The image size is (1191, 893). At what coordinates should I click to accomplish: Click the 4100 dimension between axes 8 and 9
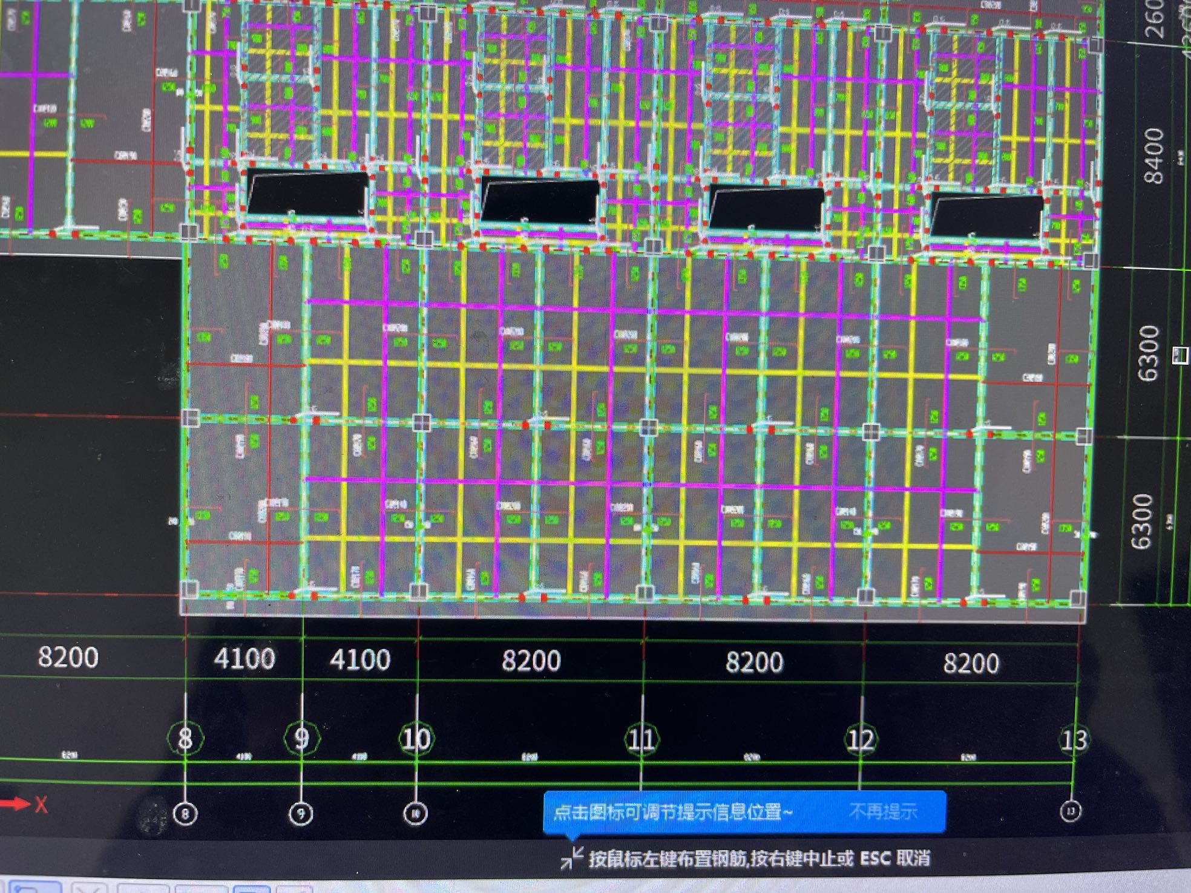click(x=244, y=658)
